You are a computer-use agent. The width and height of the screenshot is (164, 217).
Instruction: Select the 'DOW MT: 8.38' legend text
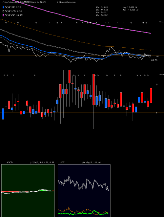click(x=13, y=11)
